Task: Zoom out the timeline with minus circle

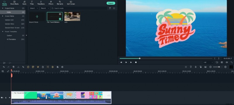Action: point(210,67)
